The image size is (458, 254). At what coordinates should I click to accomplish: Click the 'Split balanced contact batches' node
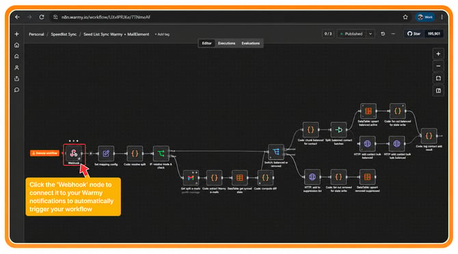point(338,130)
